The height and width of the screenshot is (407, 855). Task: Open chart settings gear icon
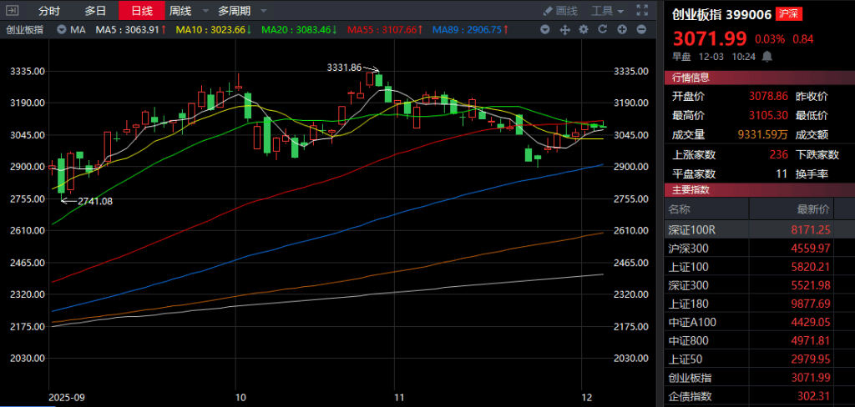[583, 29]
